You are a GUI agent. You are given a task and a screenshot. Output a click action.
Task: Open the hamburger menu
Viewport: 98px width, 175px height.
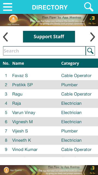[8, 7]
